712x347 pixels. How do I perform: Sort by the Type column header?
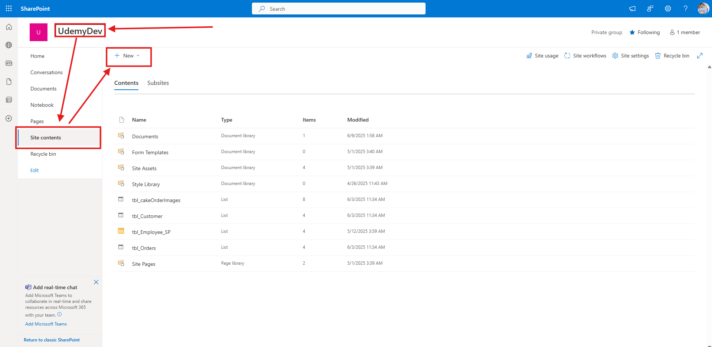[227, 120]
